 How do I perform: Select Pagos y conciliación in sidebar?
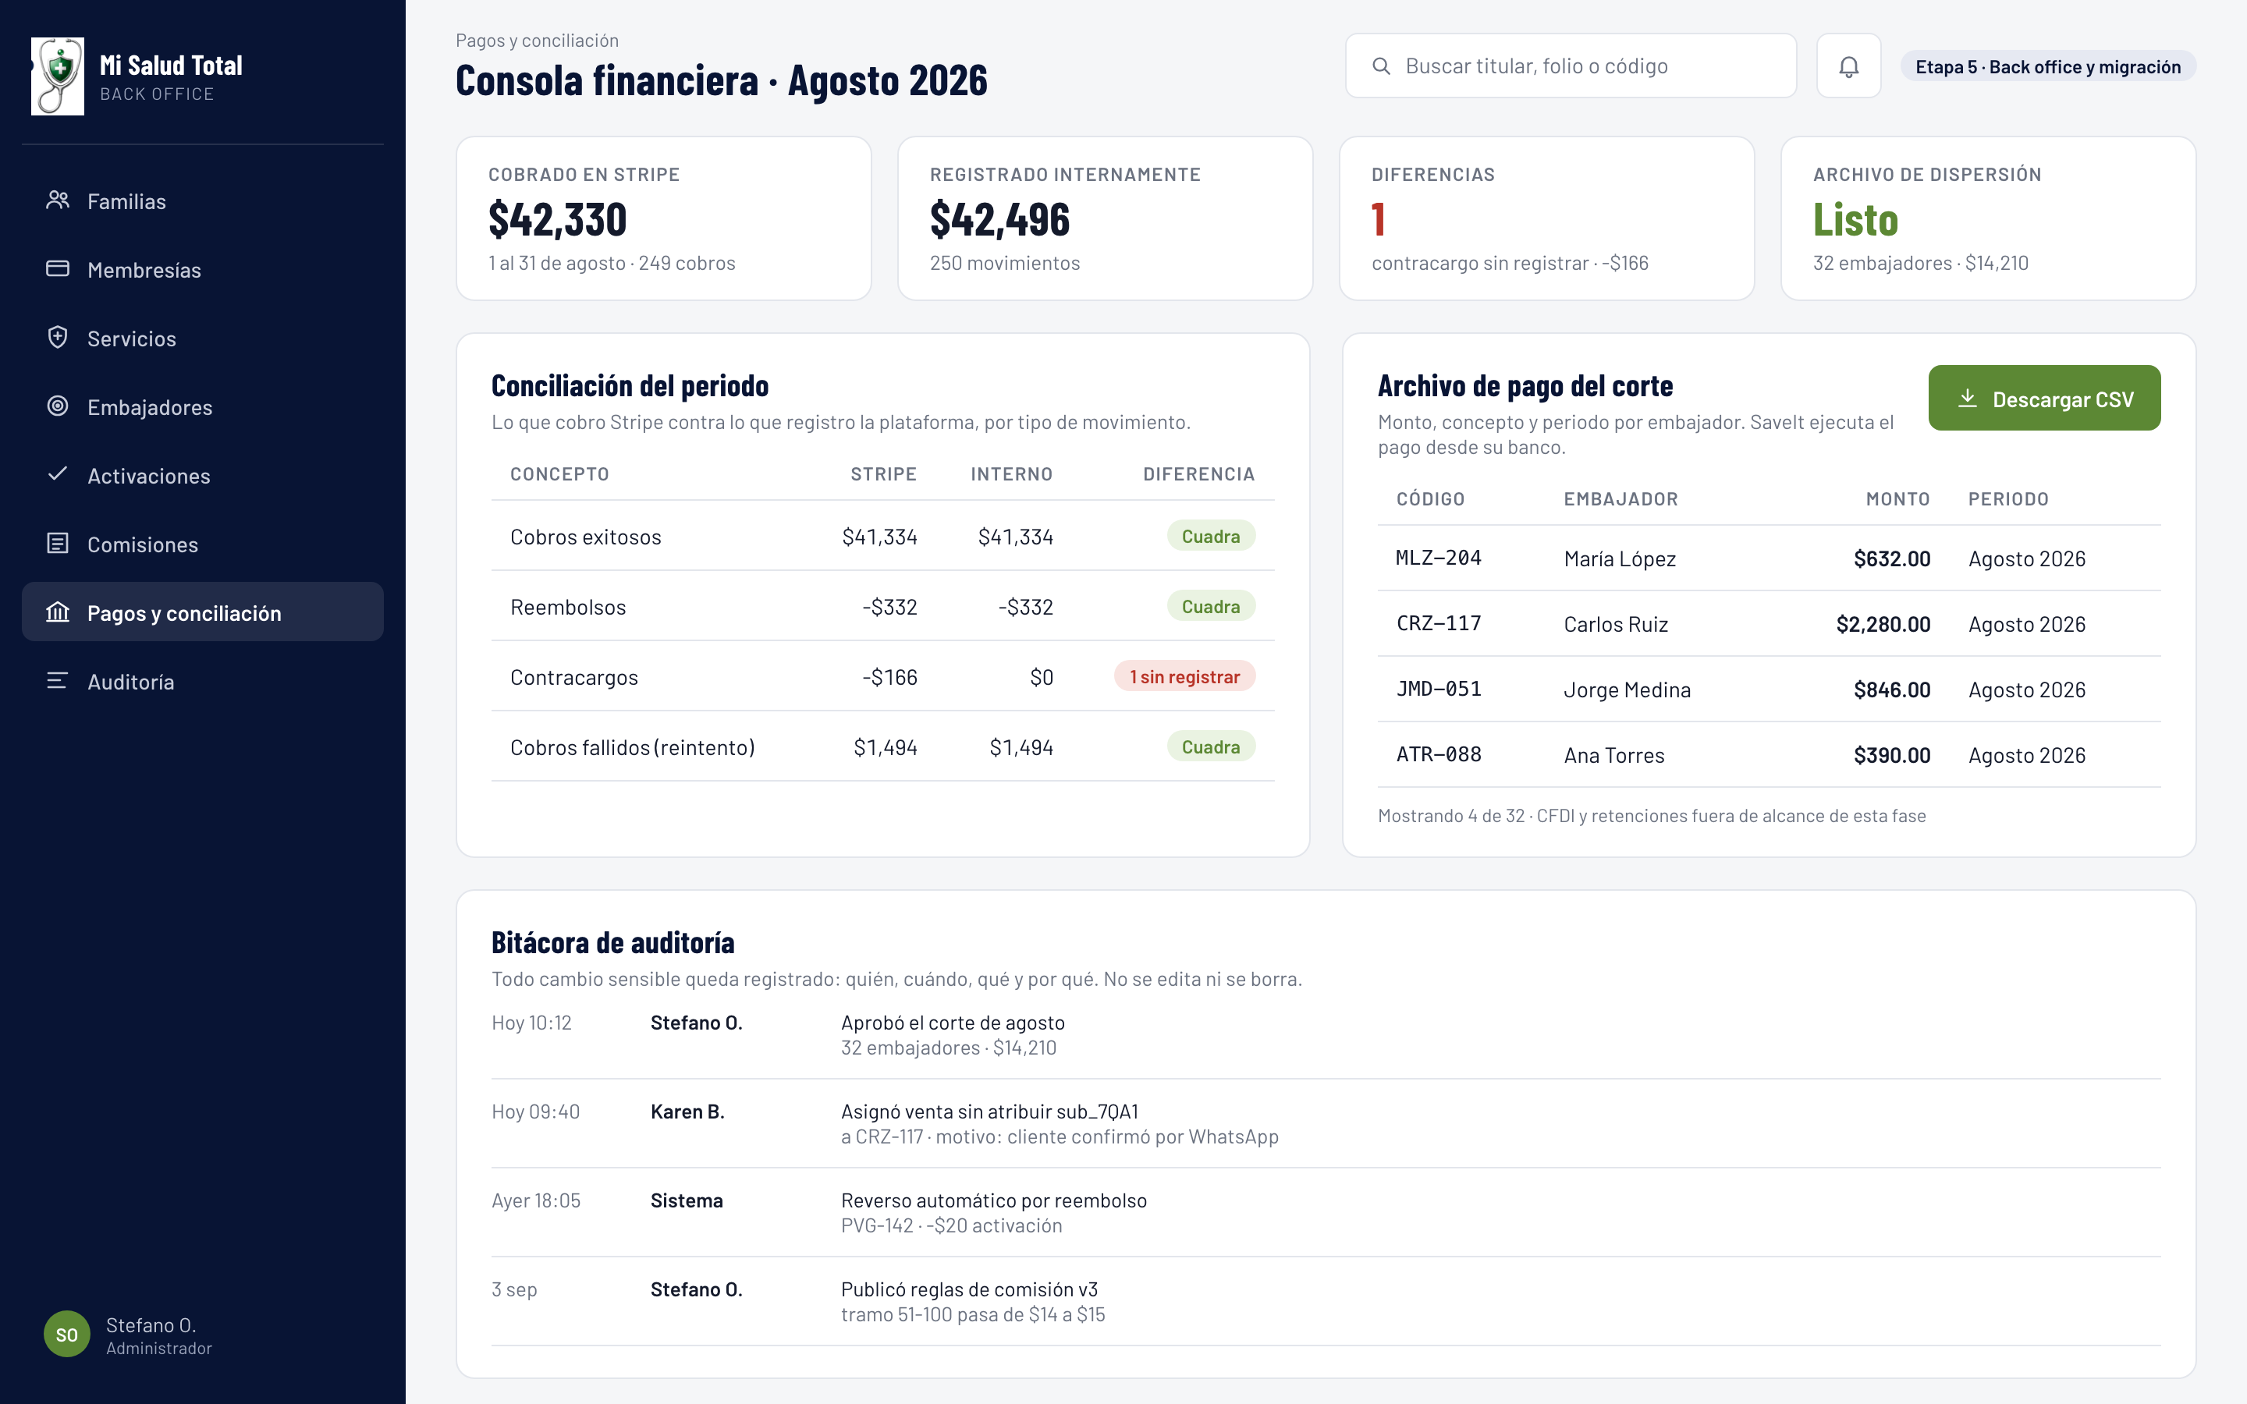pyautogui.click(x=202, y=612)
